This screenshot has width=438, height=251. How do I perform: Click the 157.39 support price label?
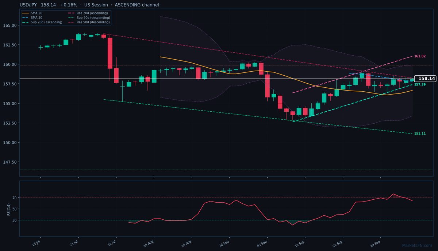click(420, 84)
